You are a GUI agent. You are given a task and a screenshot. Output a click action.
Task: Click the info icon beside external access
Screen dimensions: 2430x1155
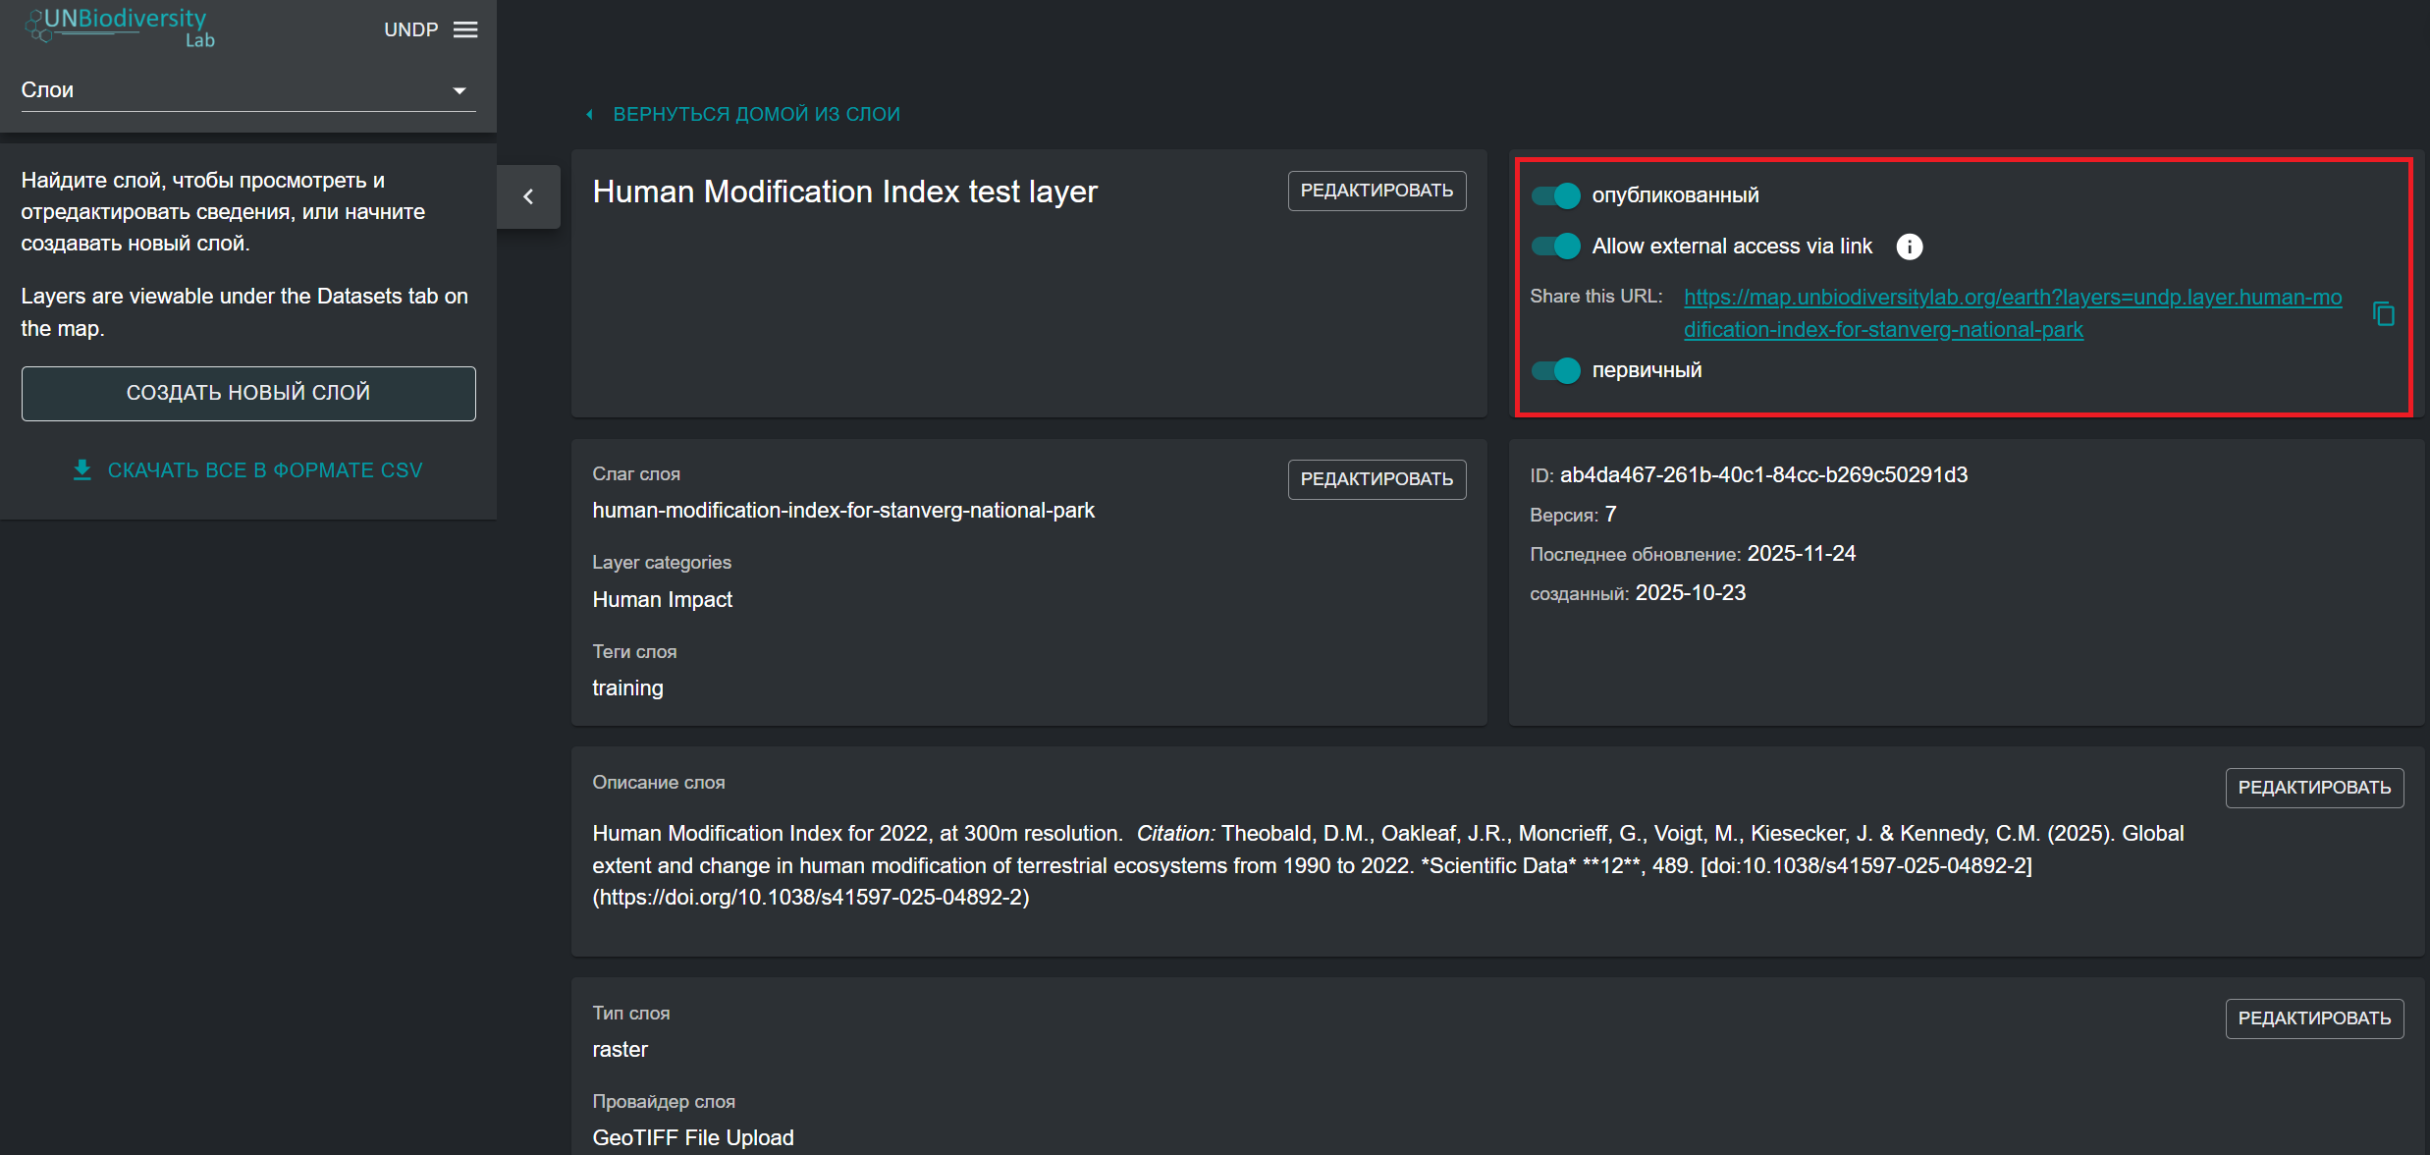tap(1909, 247)
